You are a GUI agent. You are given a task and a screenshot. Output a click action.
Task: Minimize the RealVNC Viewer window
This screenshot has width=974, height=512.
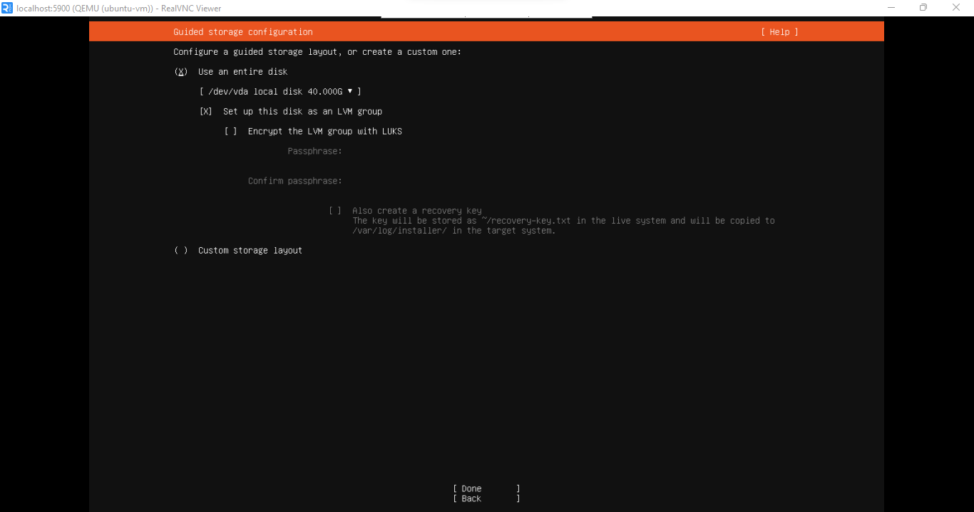(x=891, y=8)
